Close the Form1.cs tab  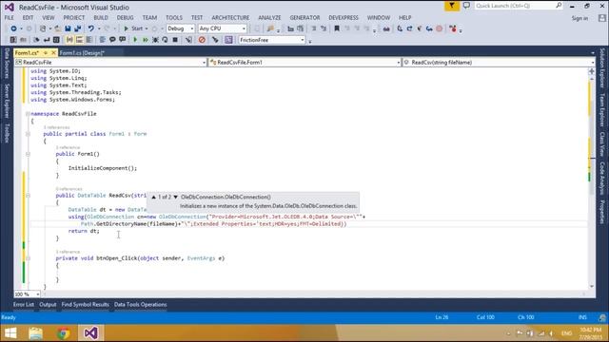(53, 53)
